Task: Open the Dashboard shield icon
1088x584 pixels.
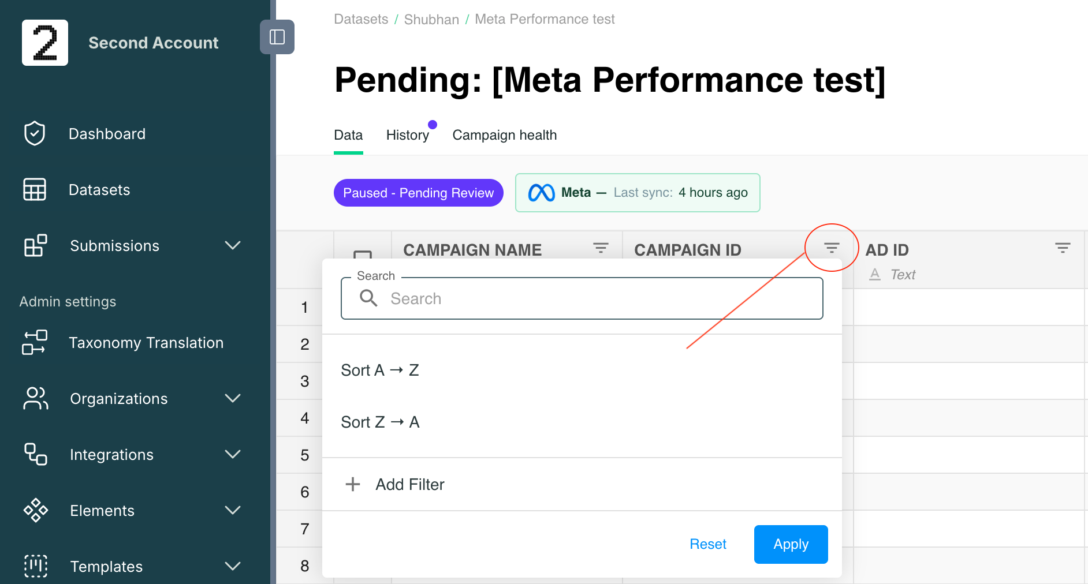Action: point(35,133)
